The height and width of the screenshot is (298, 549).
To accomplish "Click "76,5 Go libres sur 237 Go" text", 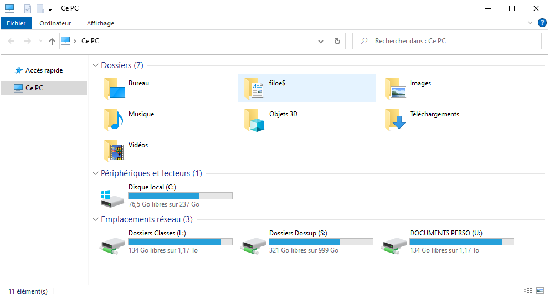I will (164, 204).
